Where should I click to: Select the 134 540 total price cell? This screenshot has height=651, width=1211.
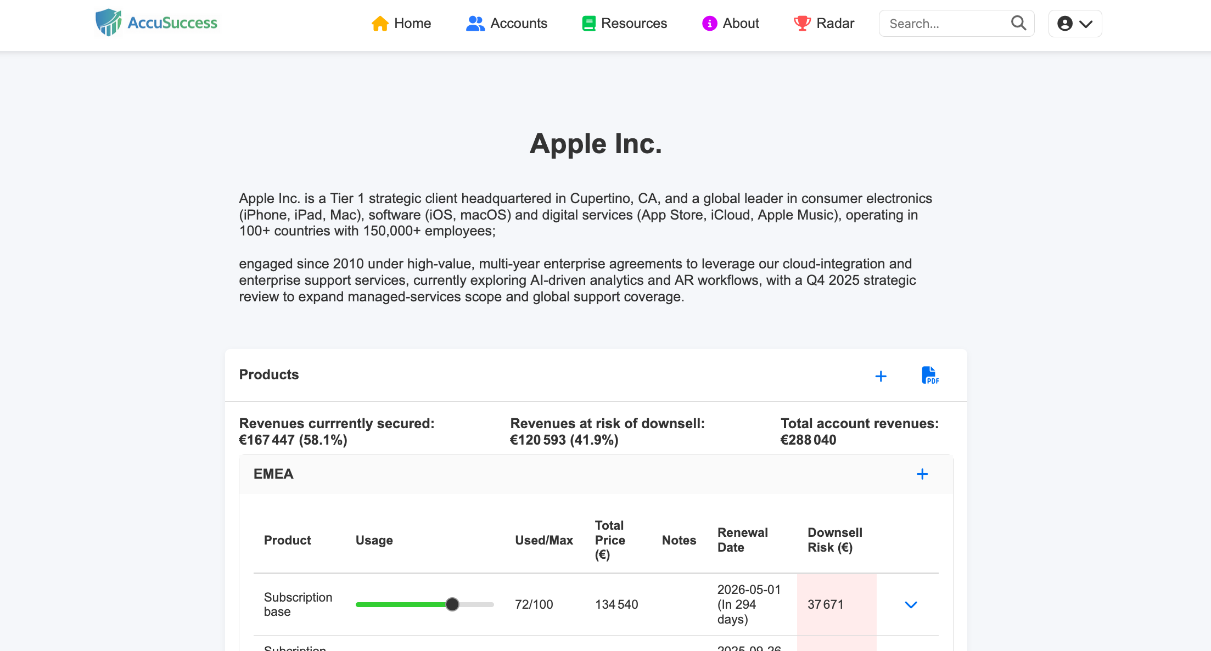(616, 604)
